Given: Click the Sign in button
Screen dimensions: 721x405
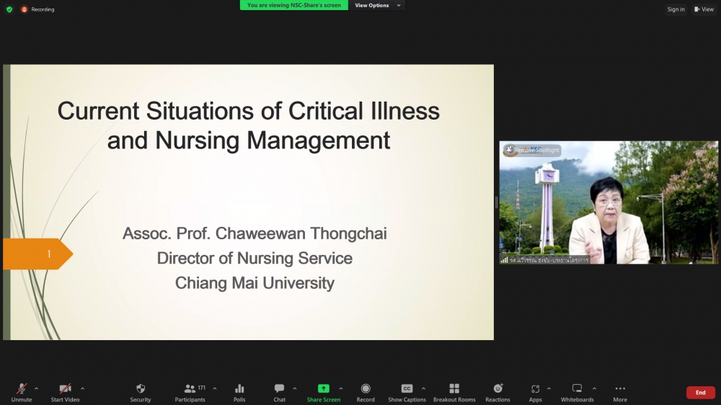Looking at the screenshot, I should tap(676, 9).
